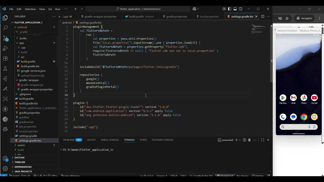This screenshot has height=182, width=324.
Task: Close the settings.gradle.kts tab
Action: [256, 16]
